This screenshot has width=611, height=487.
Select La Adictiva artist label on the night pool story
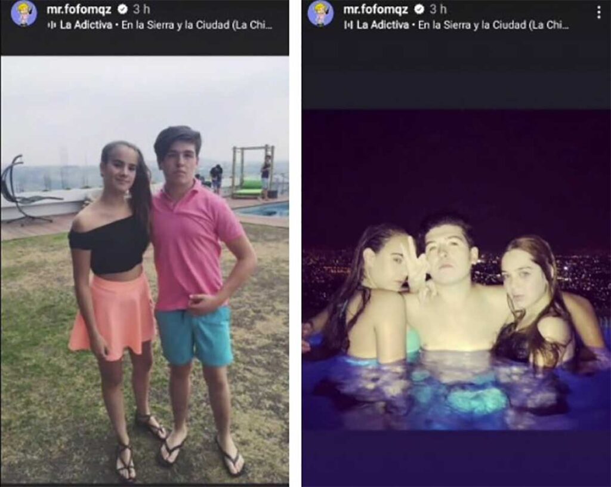(x=382, y=25)
